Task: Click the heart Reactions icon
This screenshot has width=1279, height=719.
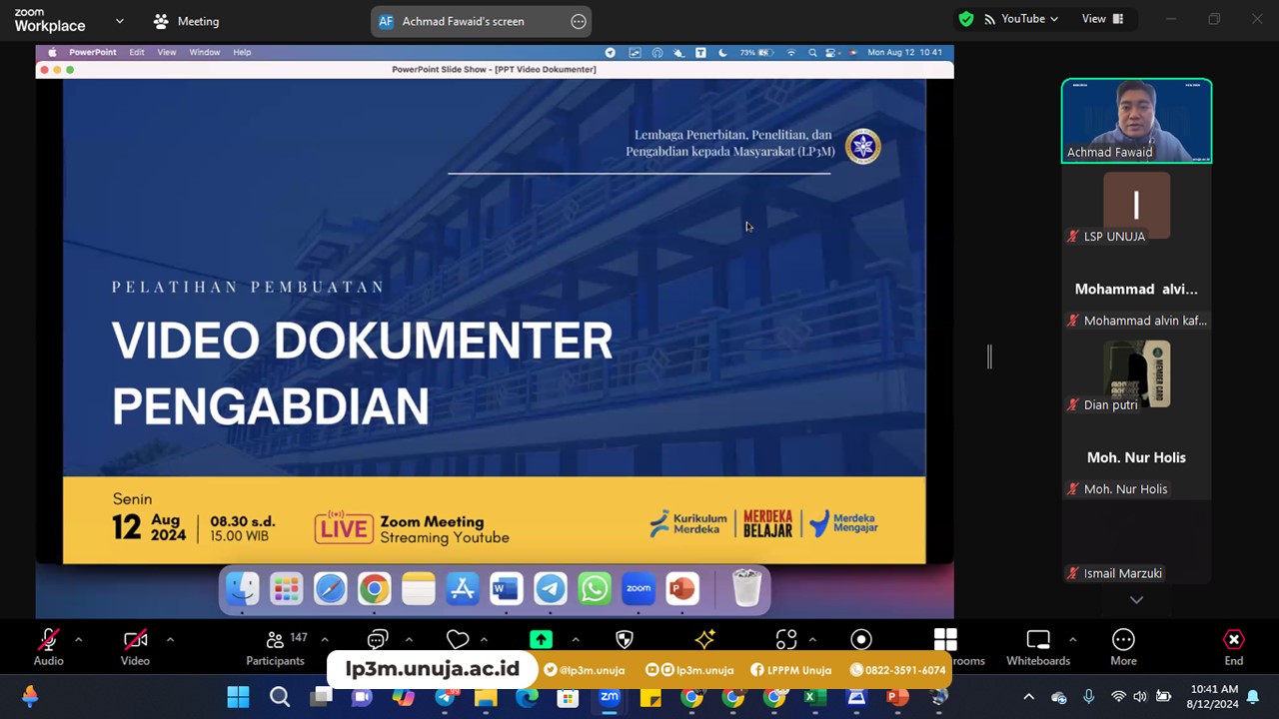Action: pos(458,639)
